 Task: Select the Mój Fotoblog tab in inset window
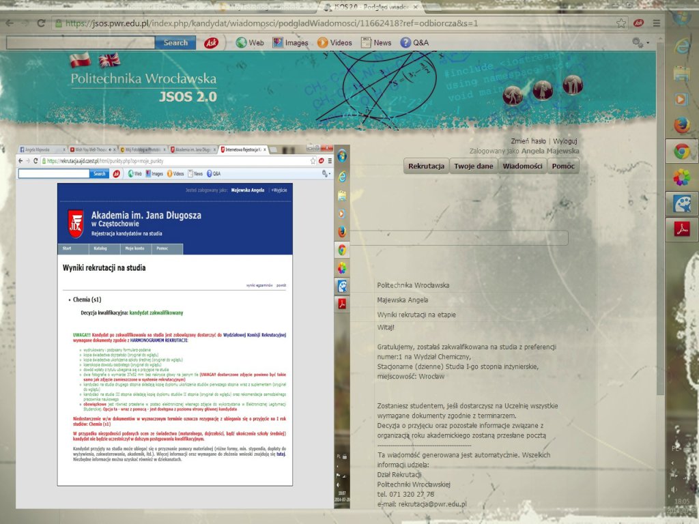point(143,149)
